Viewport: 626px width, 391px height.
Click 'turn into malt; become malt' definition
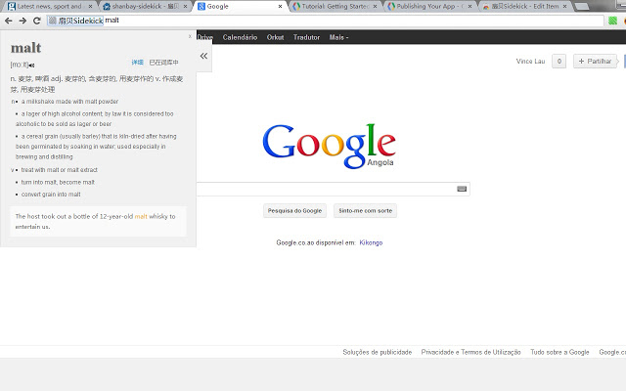click(58, 183)
